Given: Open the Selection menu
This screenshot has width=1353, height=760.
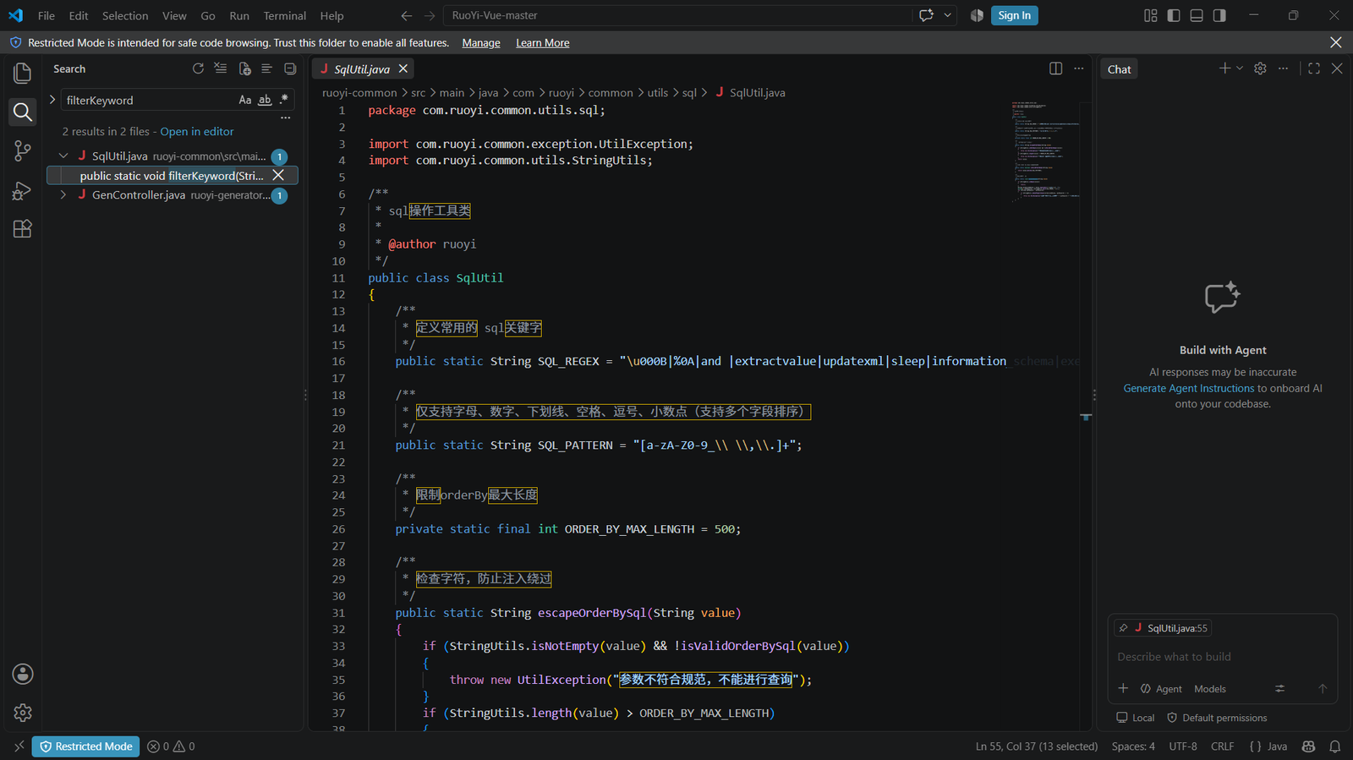Looking at the screenshot, I should click(125, 15).
